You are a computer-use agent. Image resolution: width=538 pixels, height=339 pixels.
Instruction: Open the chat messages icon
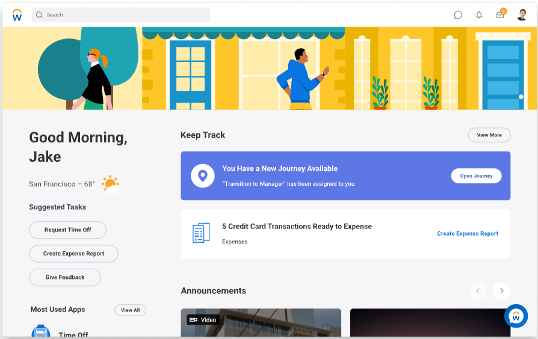(x=458, y=15)
